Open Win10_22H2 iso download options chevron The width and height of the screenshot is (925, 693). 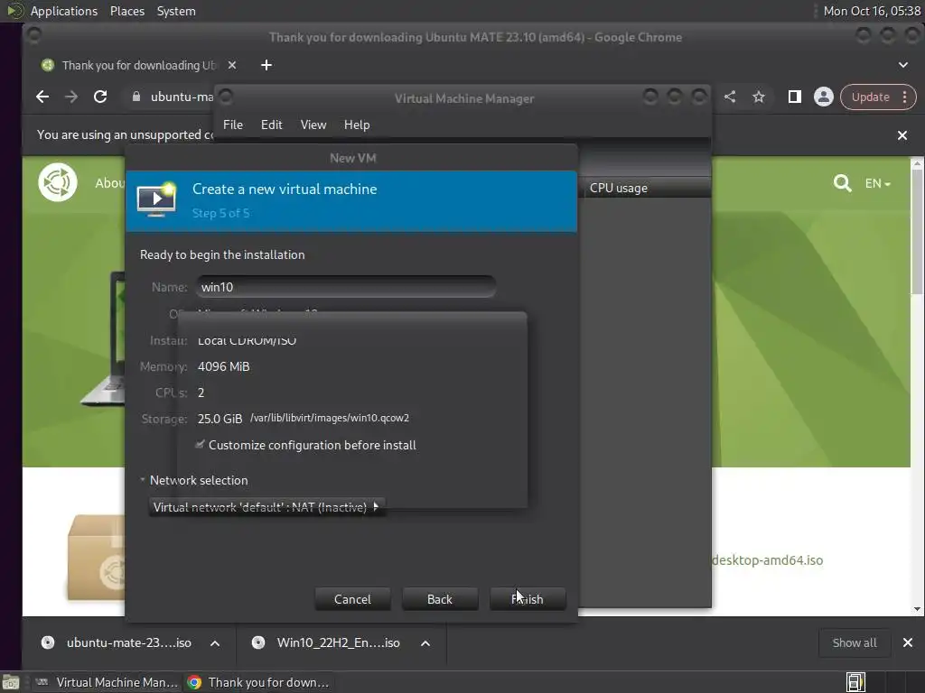pos(425,642)
